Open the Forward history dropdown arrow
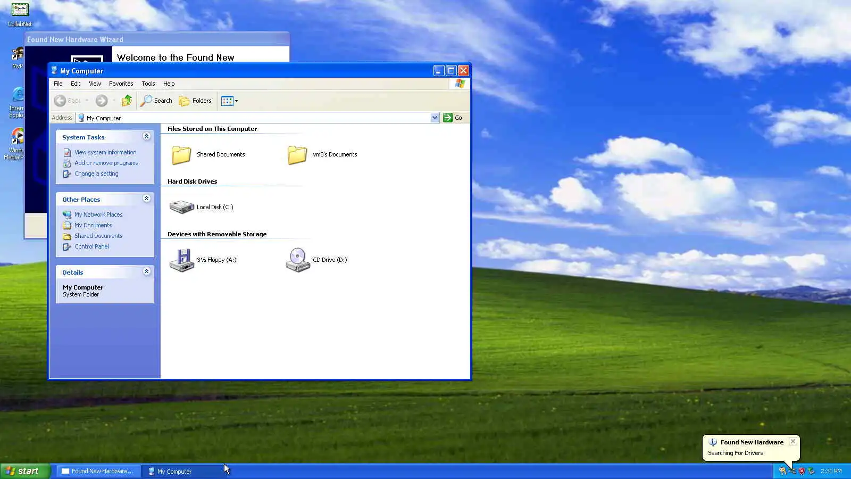Viewport: 851px width, 479px height. pyautogui.click(x=114, y=101)
